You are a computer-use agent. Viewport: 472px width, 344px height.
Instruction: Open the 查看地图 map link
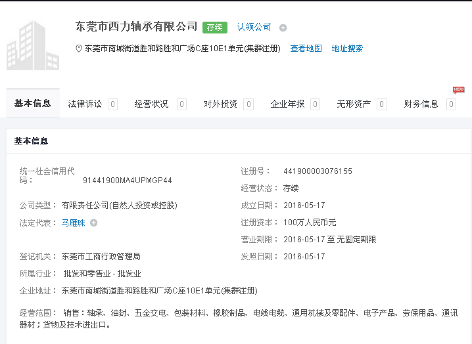tap(306, 49)
